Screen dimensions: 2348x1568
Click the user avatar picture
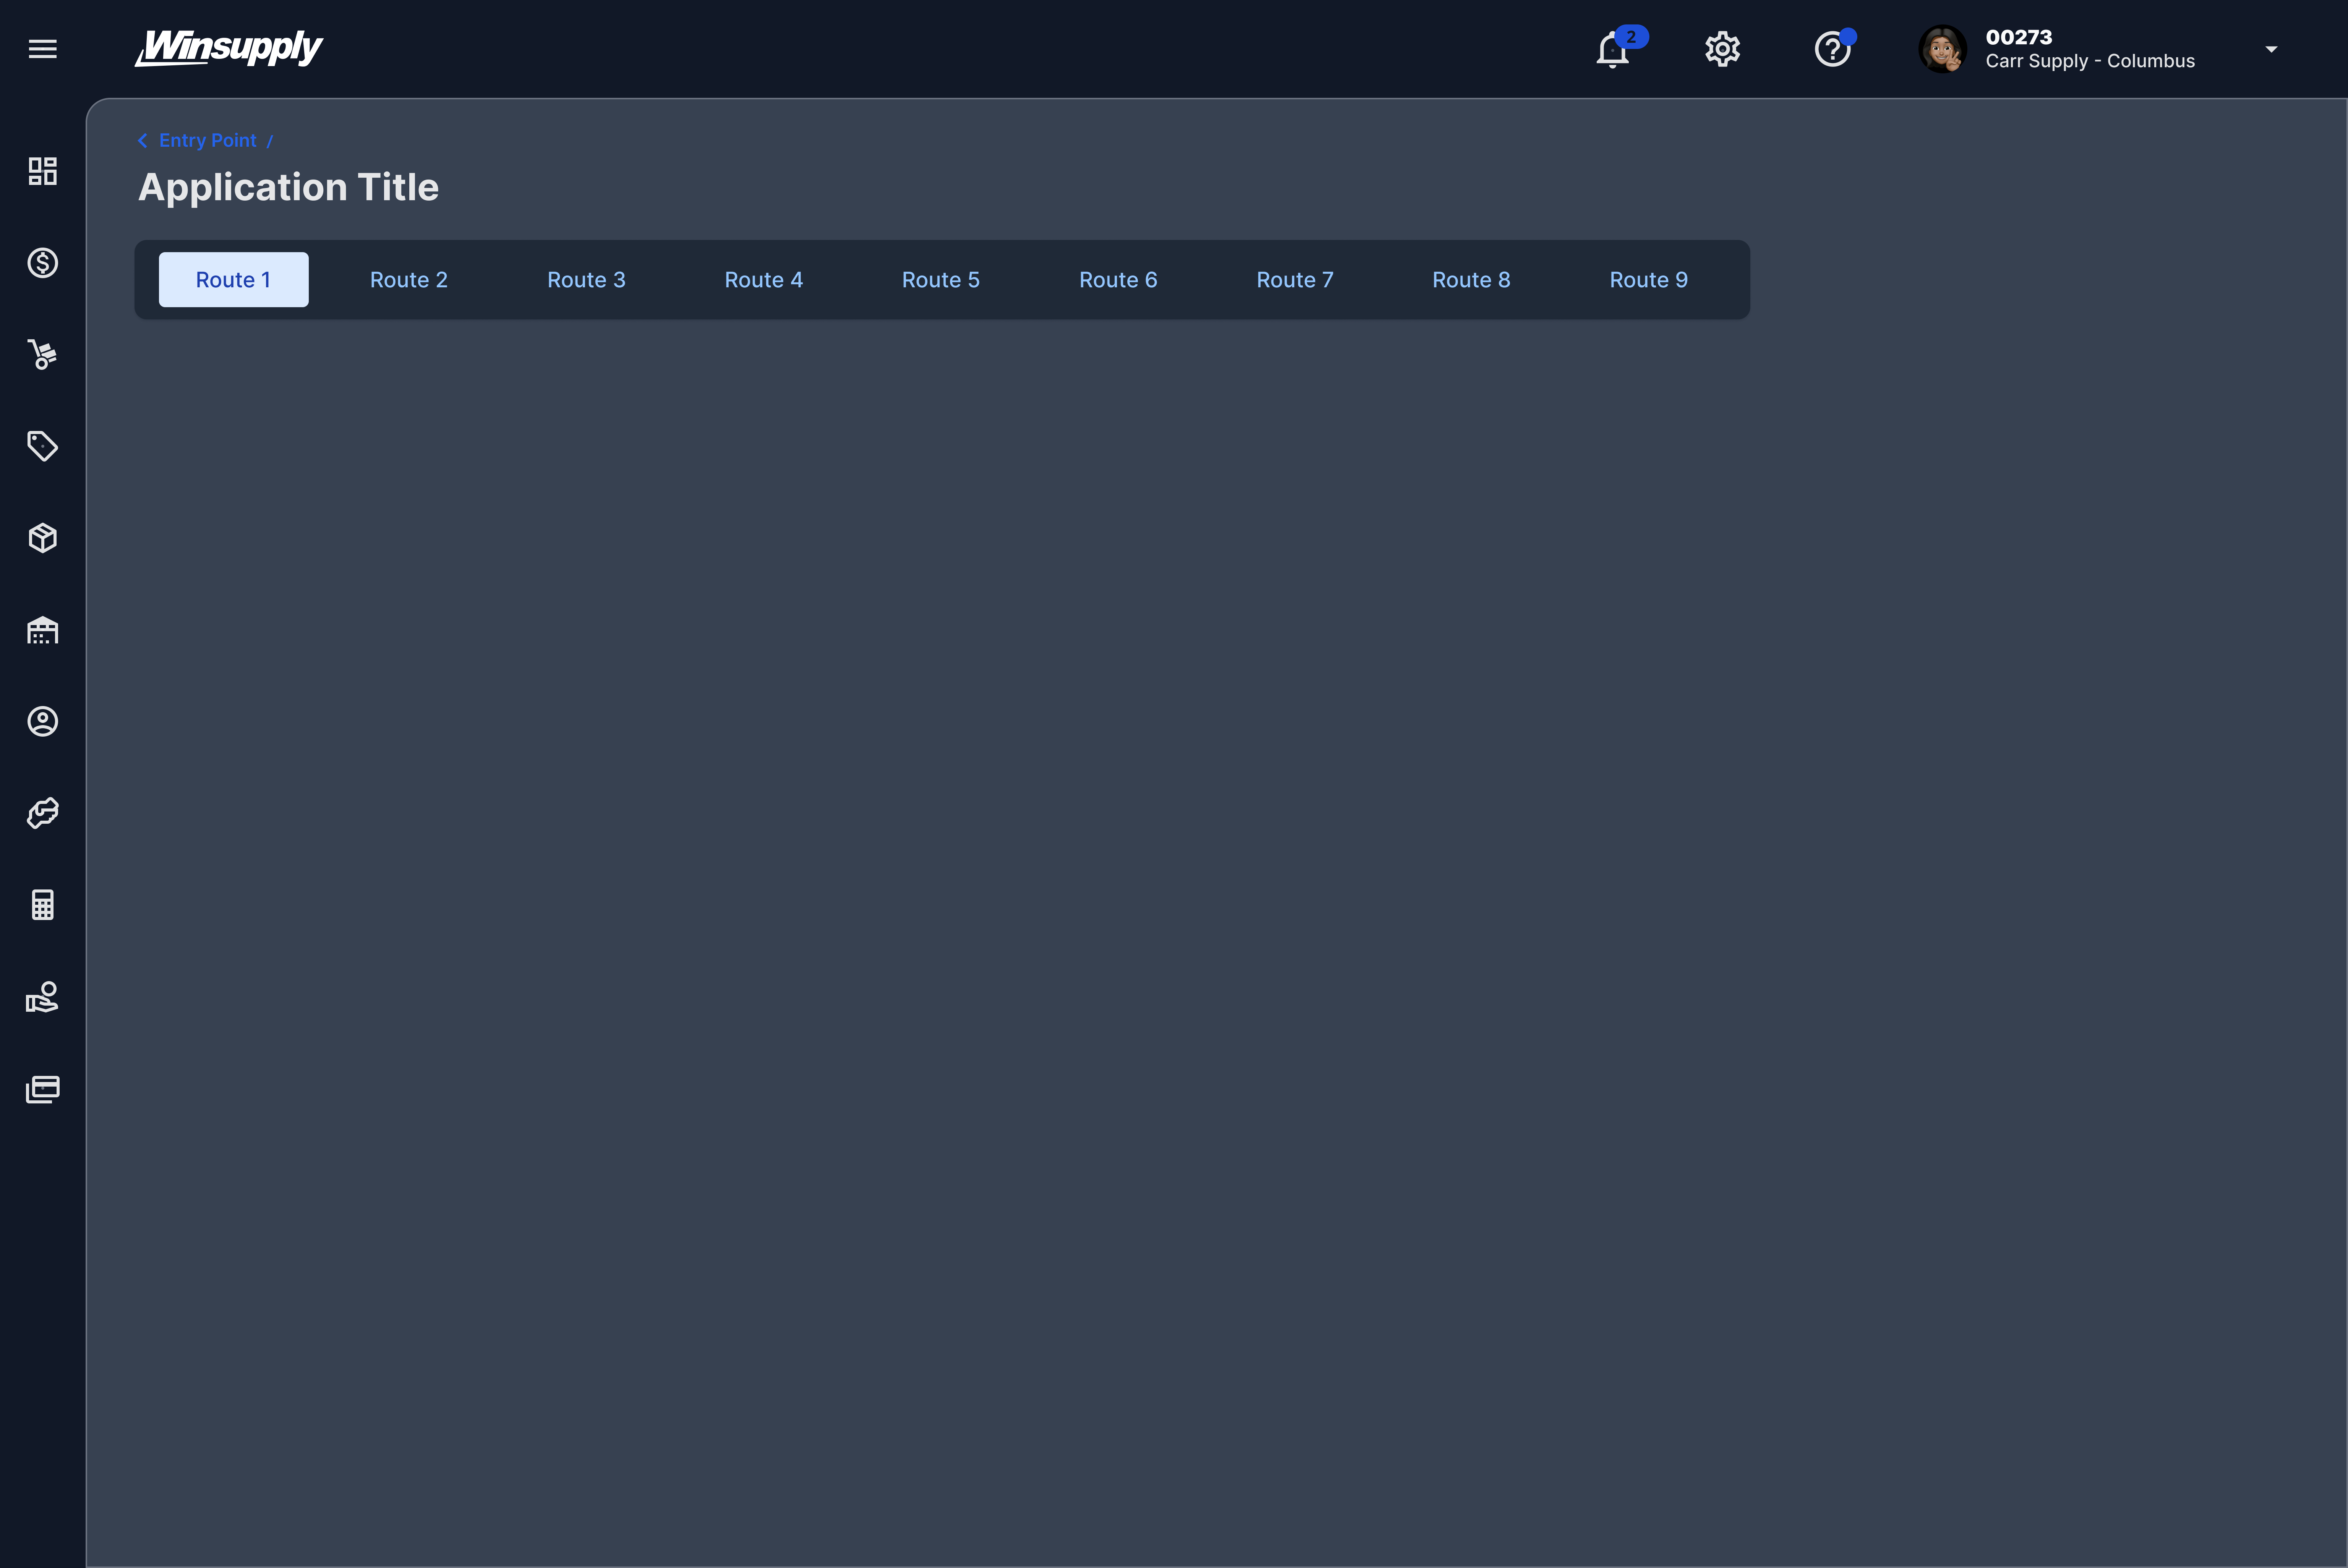coord(1942,49)
